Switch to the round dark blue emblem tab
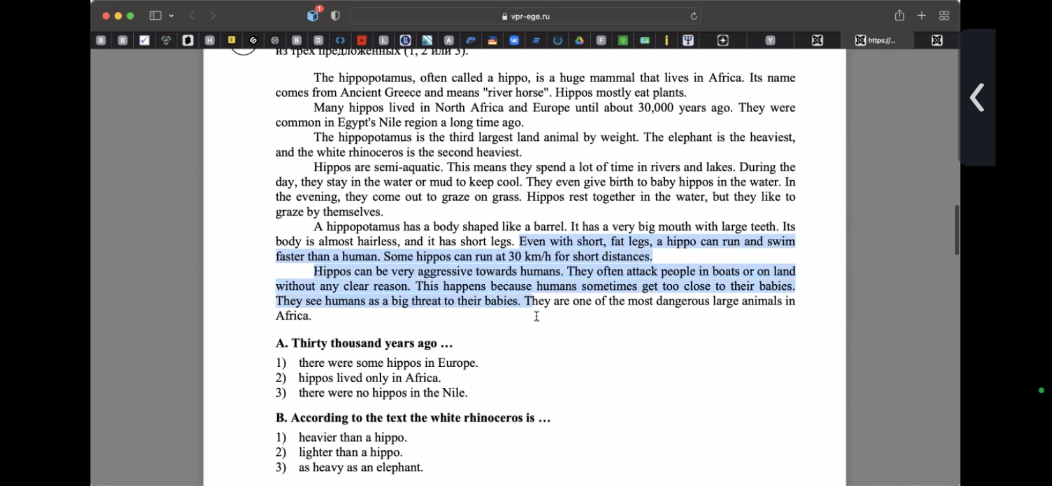The height and width of the screenshot is (486, 1052). [405, 40]
